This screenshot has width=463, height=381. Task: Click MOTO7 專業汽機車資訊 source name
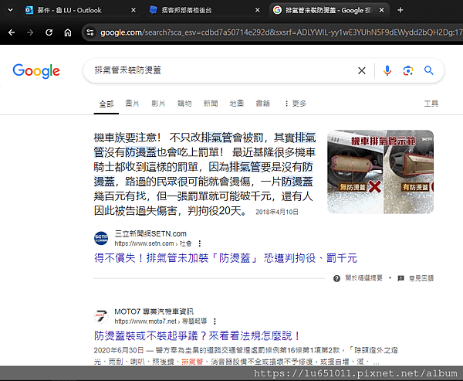pos(154,311)
